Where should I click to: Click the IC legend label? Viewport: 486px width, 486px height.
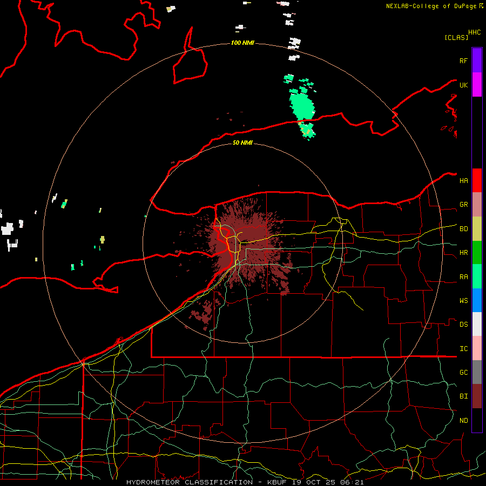463,349
